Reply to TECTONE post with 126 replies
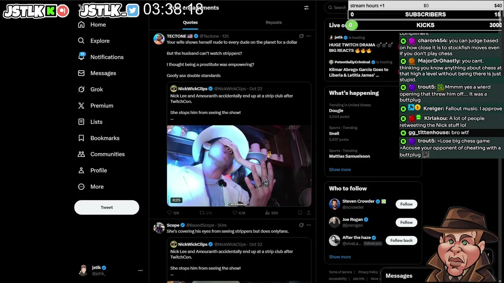504x283 pixels. (x=173, y=213)
